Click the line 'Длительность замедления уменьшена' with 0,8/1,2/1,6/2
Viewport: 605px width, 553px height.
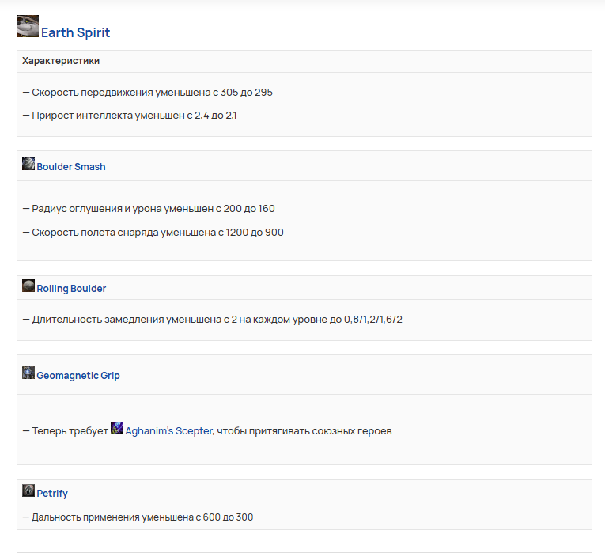pos(213,320)
